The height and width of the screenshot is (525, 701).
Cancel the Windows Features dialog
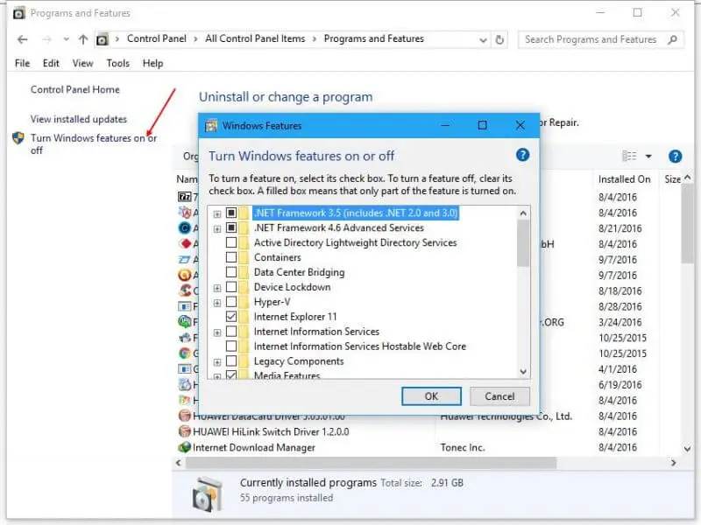point(499,396)
